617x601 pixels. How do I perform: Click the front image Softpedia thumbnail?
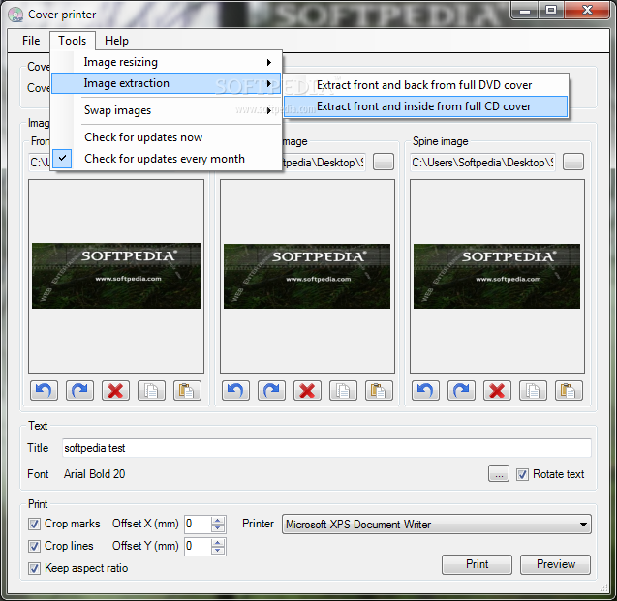point(116,276)
